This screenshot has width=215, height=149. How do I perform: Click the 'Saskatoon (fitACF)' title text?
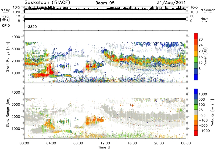coord(47,3)
